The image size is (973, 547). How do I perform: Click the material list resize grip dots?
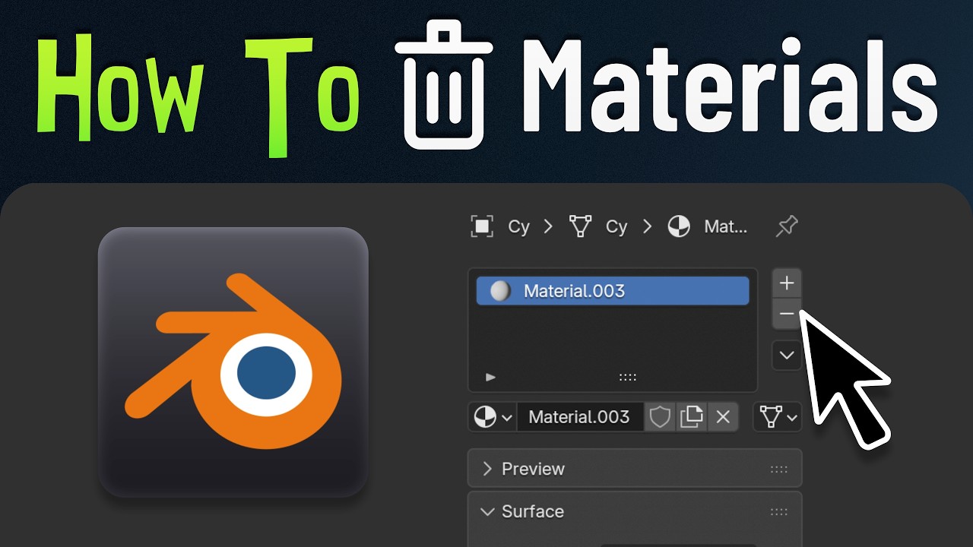(627, 377)
